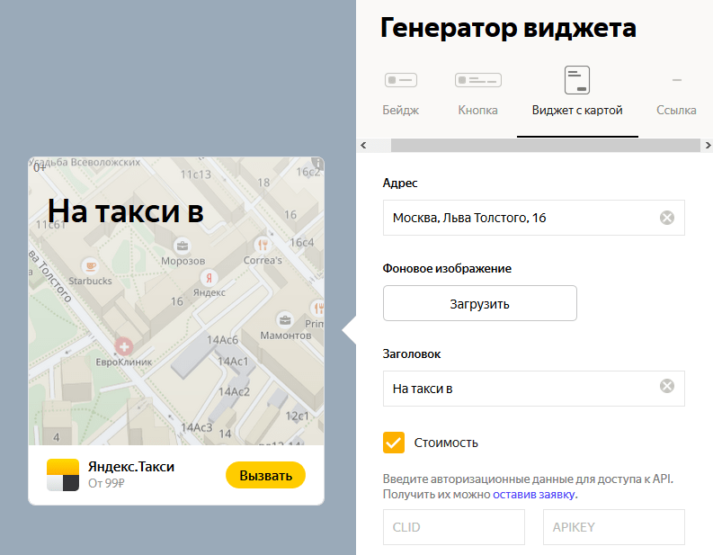Click the 14Ас1 building label on the map
This screenshot has width=713, height=555.
coord(233,362)
